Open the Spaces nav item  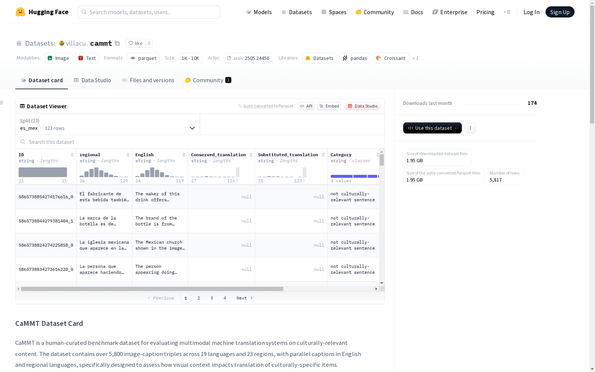pyautogui.click(x=334, y=12)
